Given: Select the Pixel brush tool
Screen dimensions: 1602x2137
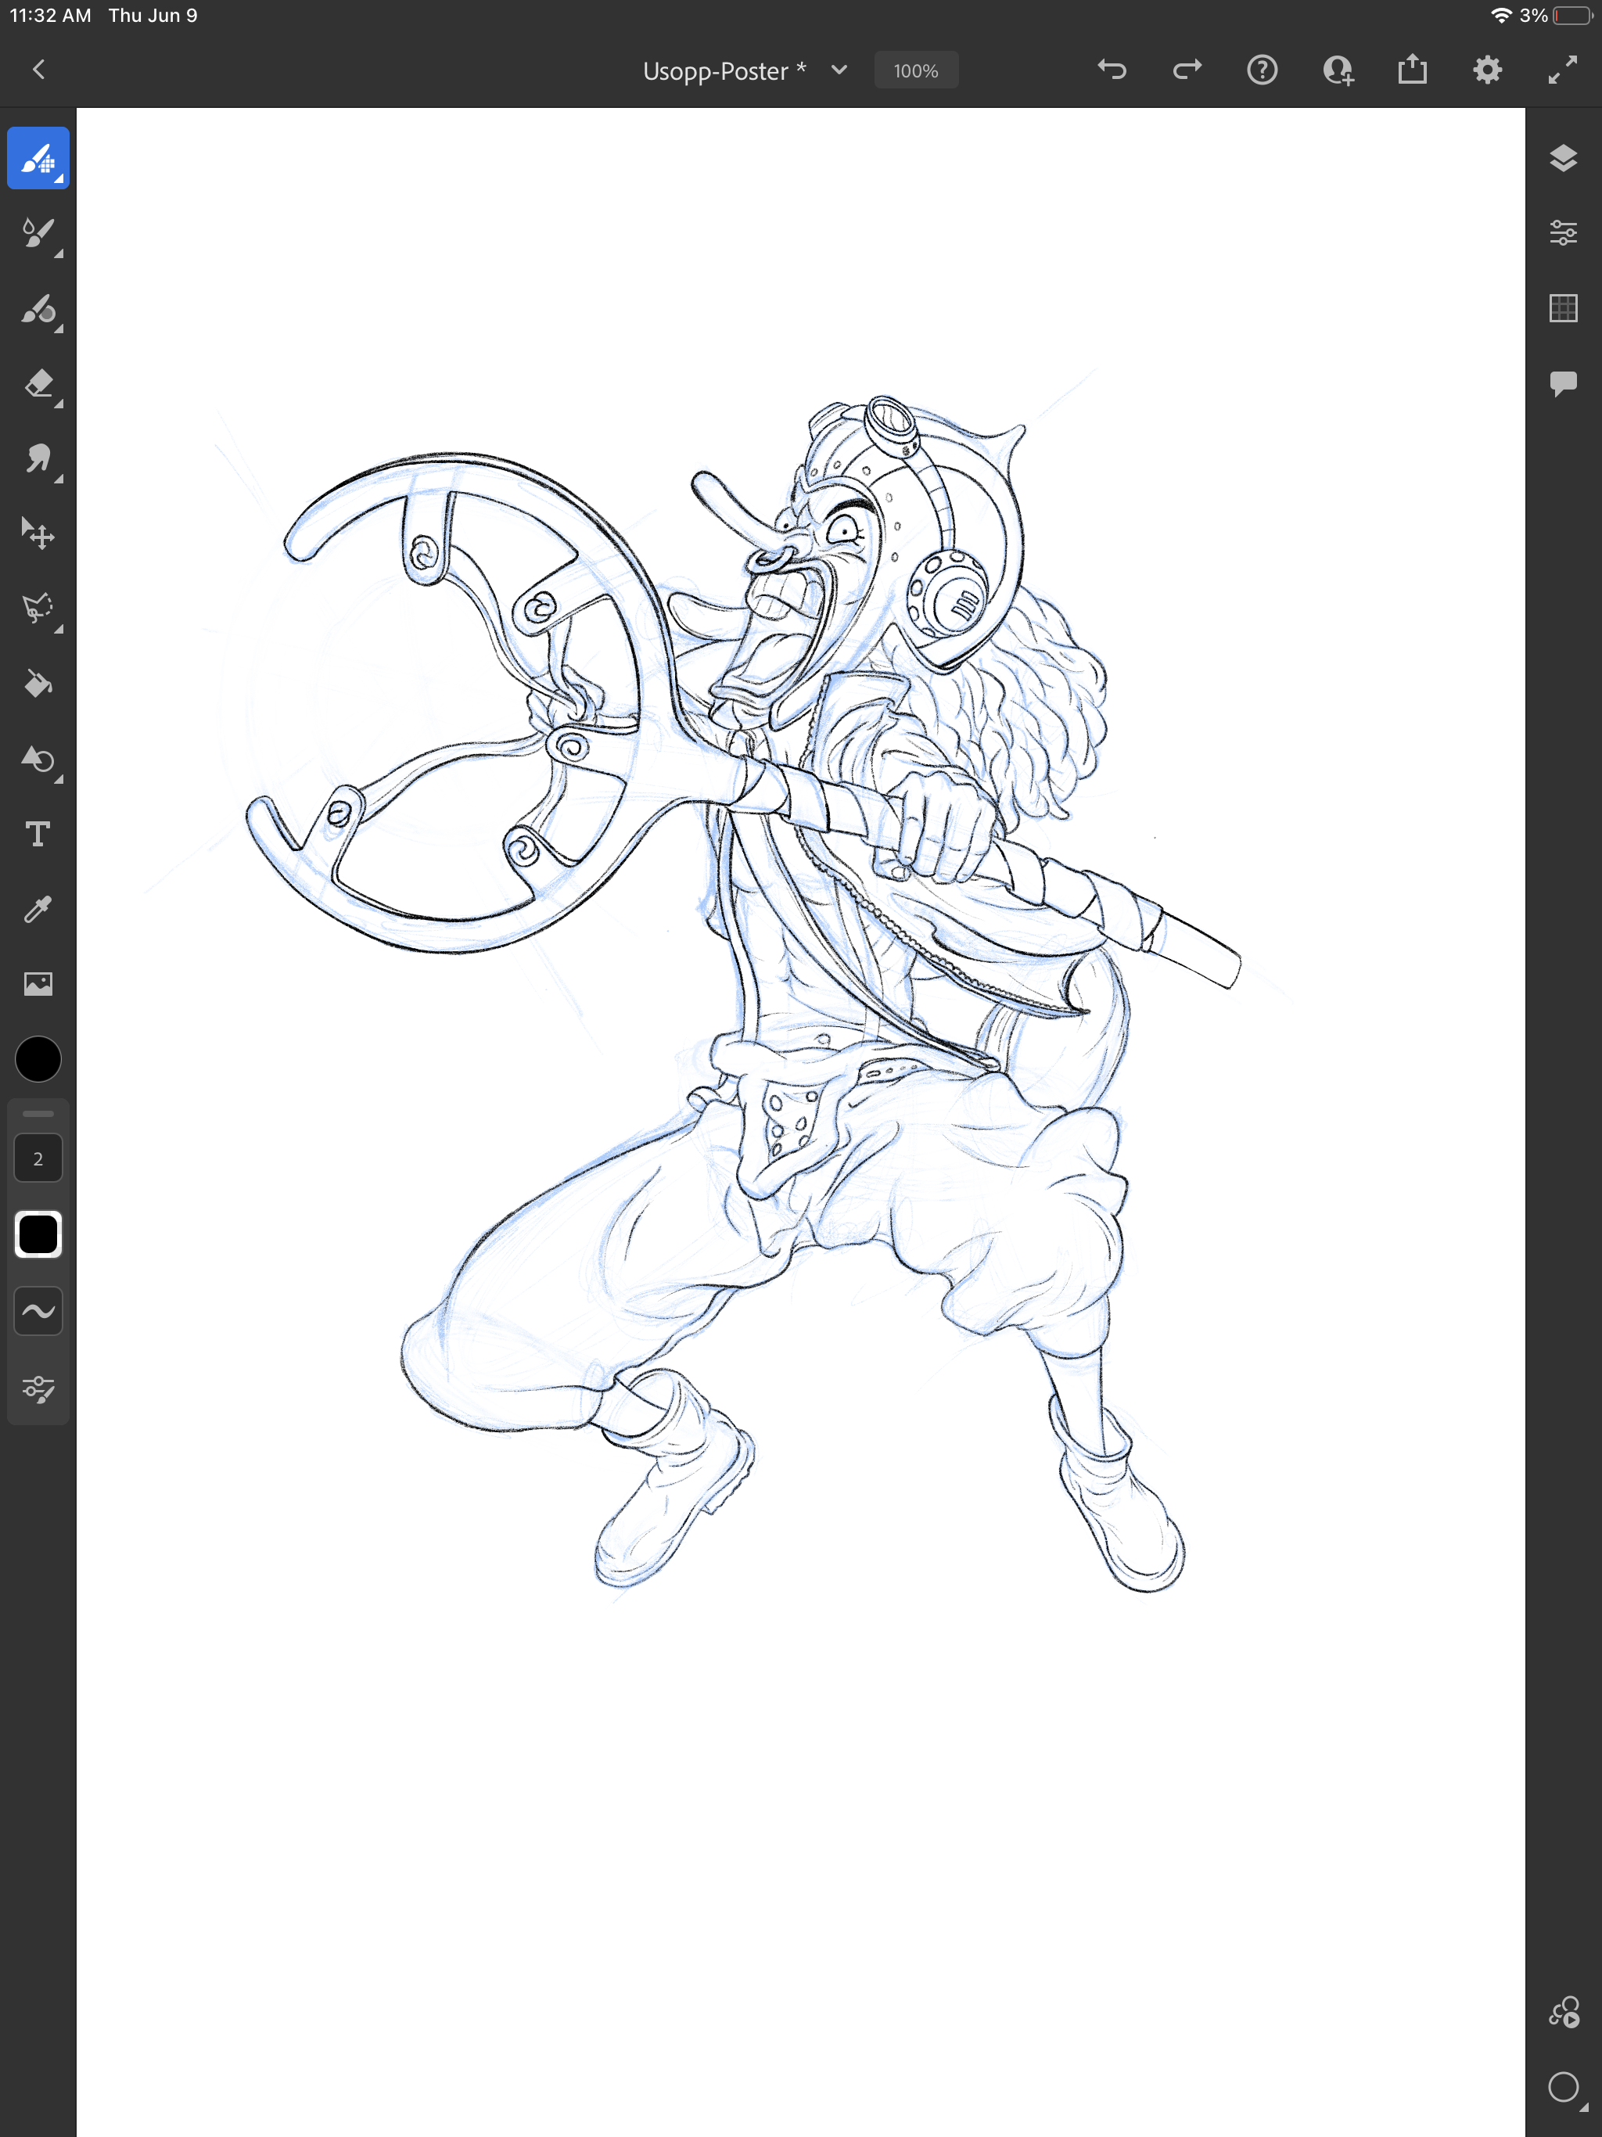Looking at the screenshot, I should pos(38,157).
